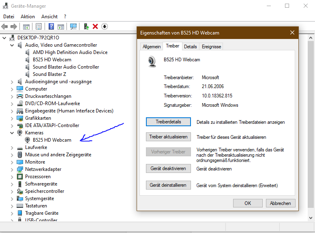Click the Abbrechen button
The height and width of the screenshot is (233, 315).
(x=281, y=203)
